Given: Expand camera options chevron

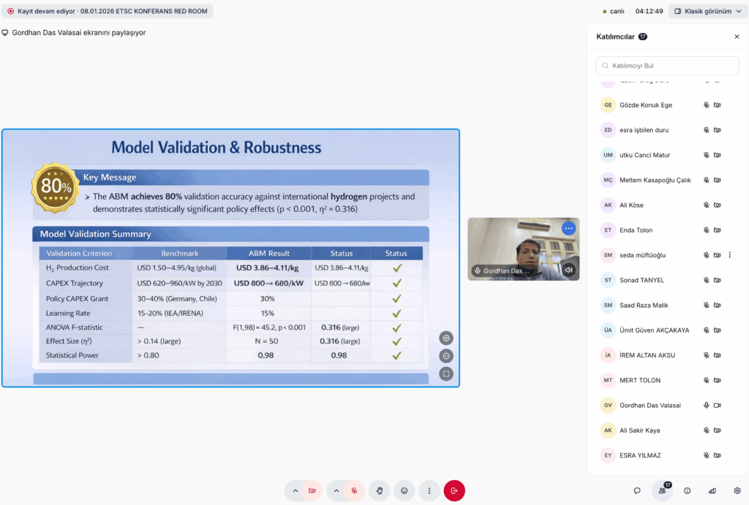Looking at the screenshot, I should [x=295, y=490].
